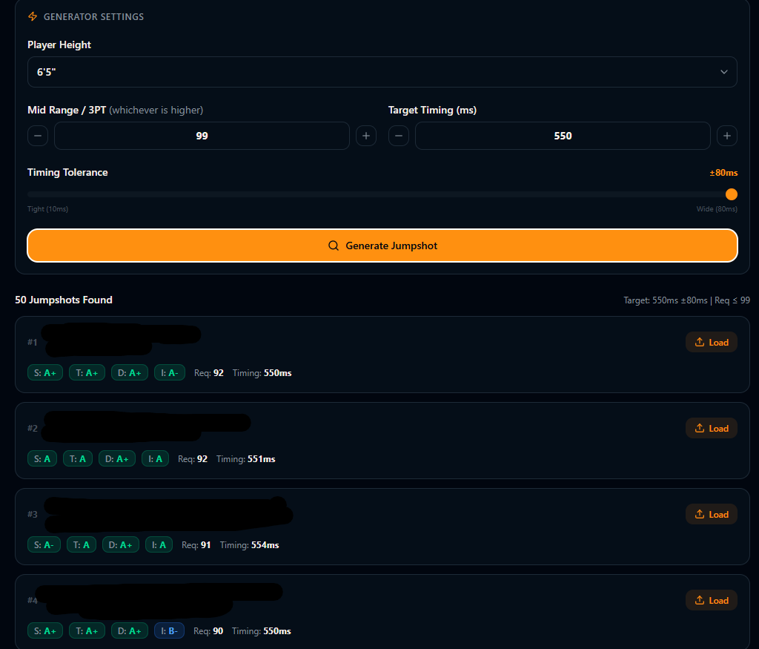Click the 'Wide (80ms)' slider label
This screenshot has height=649, width=759.
point(717,208)
